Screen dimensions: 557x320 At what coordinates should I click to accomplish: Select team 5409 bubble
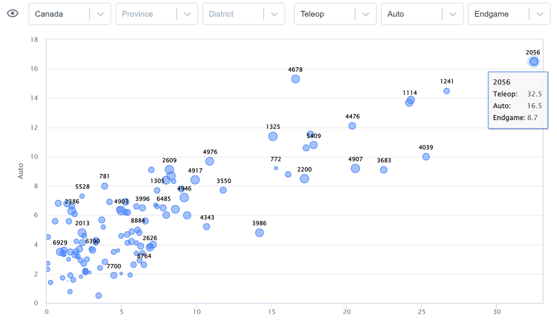click(310, 134)
